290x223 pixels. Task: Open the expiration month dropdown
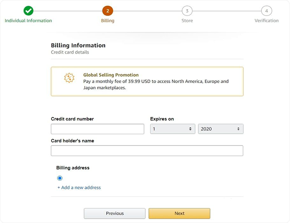[x=172, y=129]
